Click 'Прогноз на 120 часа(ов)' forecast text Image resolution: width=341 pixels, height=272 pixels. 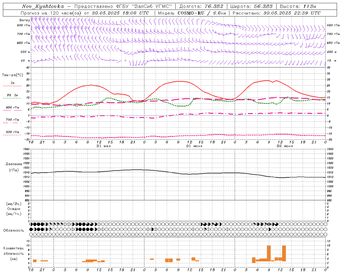(51, 13)
